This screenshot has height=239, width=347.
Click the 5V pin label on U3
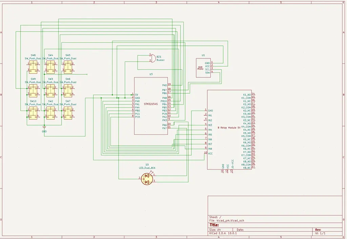137,95
